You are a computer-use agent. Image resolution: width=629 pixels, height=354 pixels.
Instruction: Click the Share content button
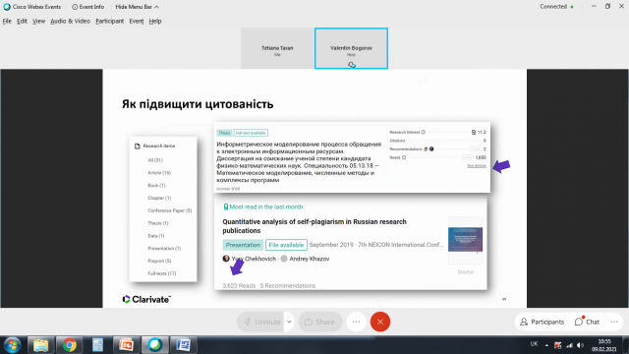(x=319, y=322)
